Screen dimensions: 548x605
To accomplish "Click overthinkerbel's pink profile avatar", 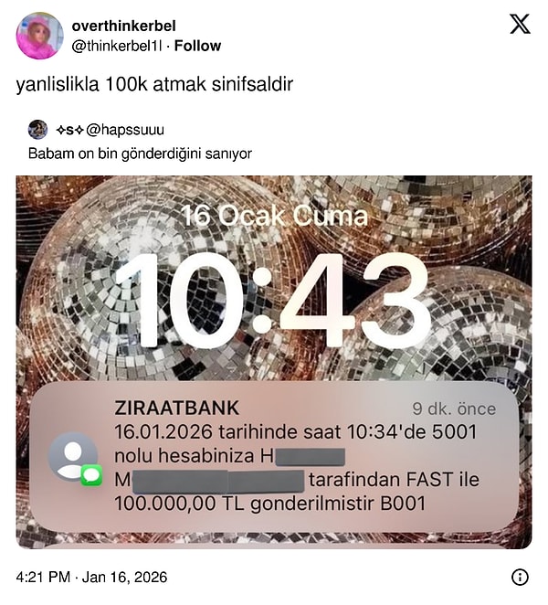I will tap(39, 36).
